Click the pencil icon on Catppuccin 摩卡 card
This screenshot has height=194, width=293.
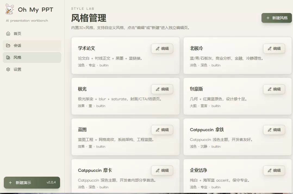click(158, 170)
